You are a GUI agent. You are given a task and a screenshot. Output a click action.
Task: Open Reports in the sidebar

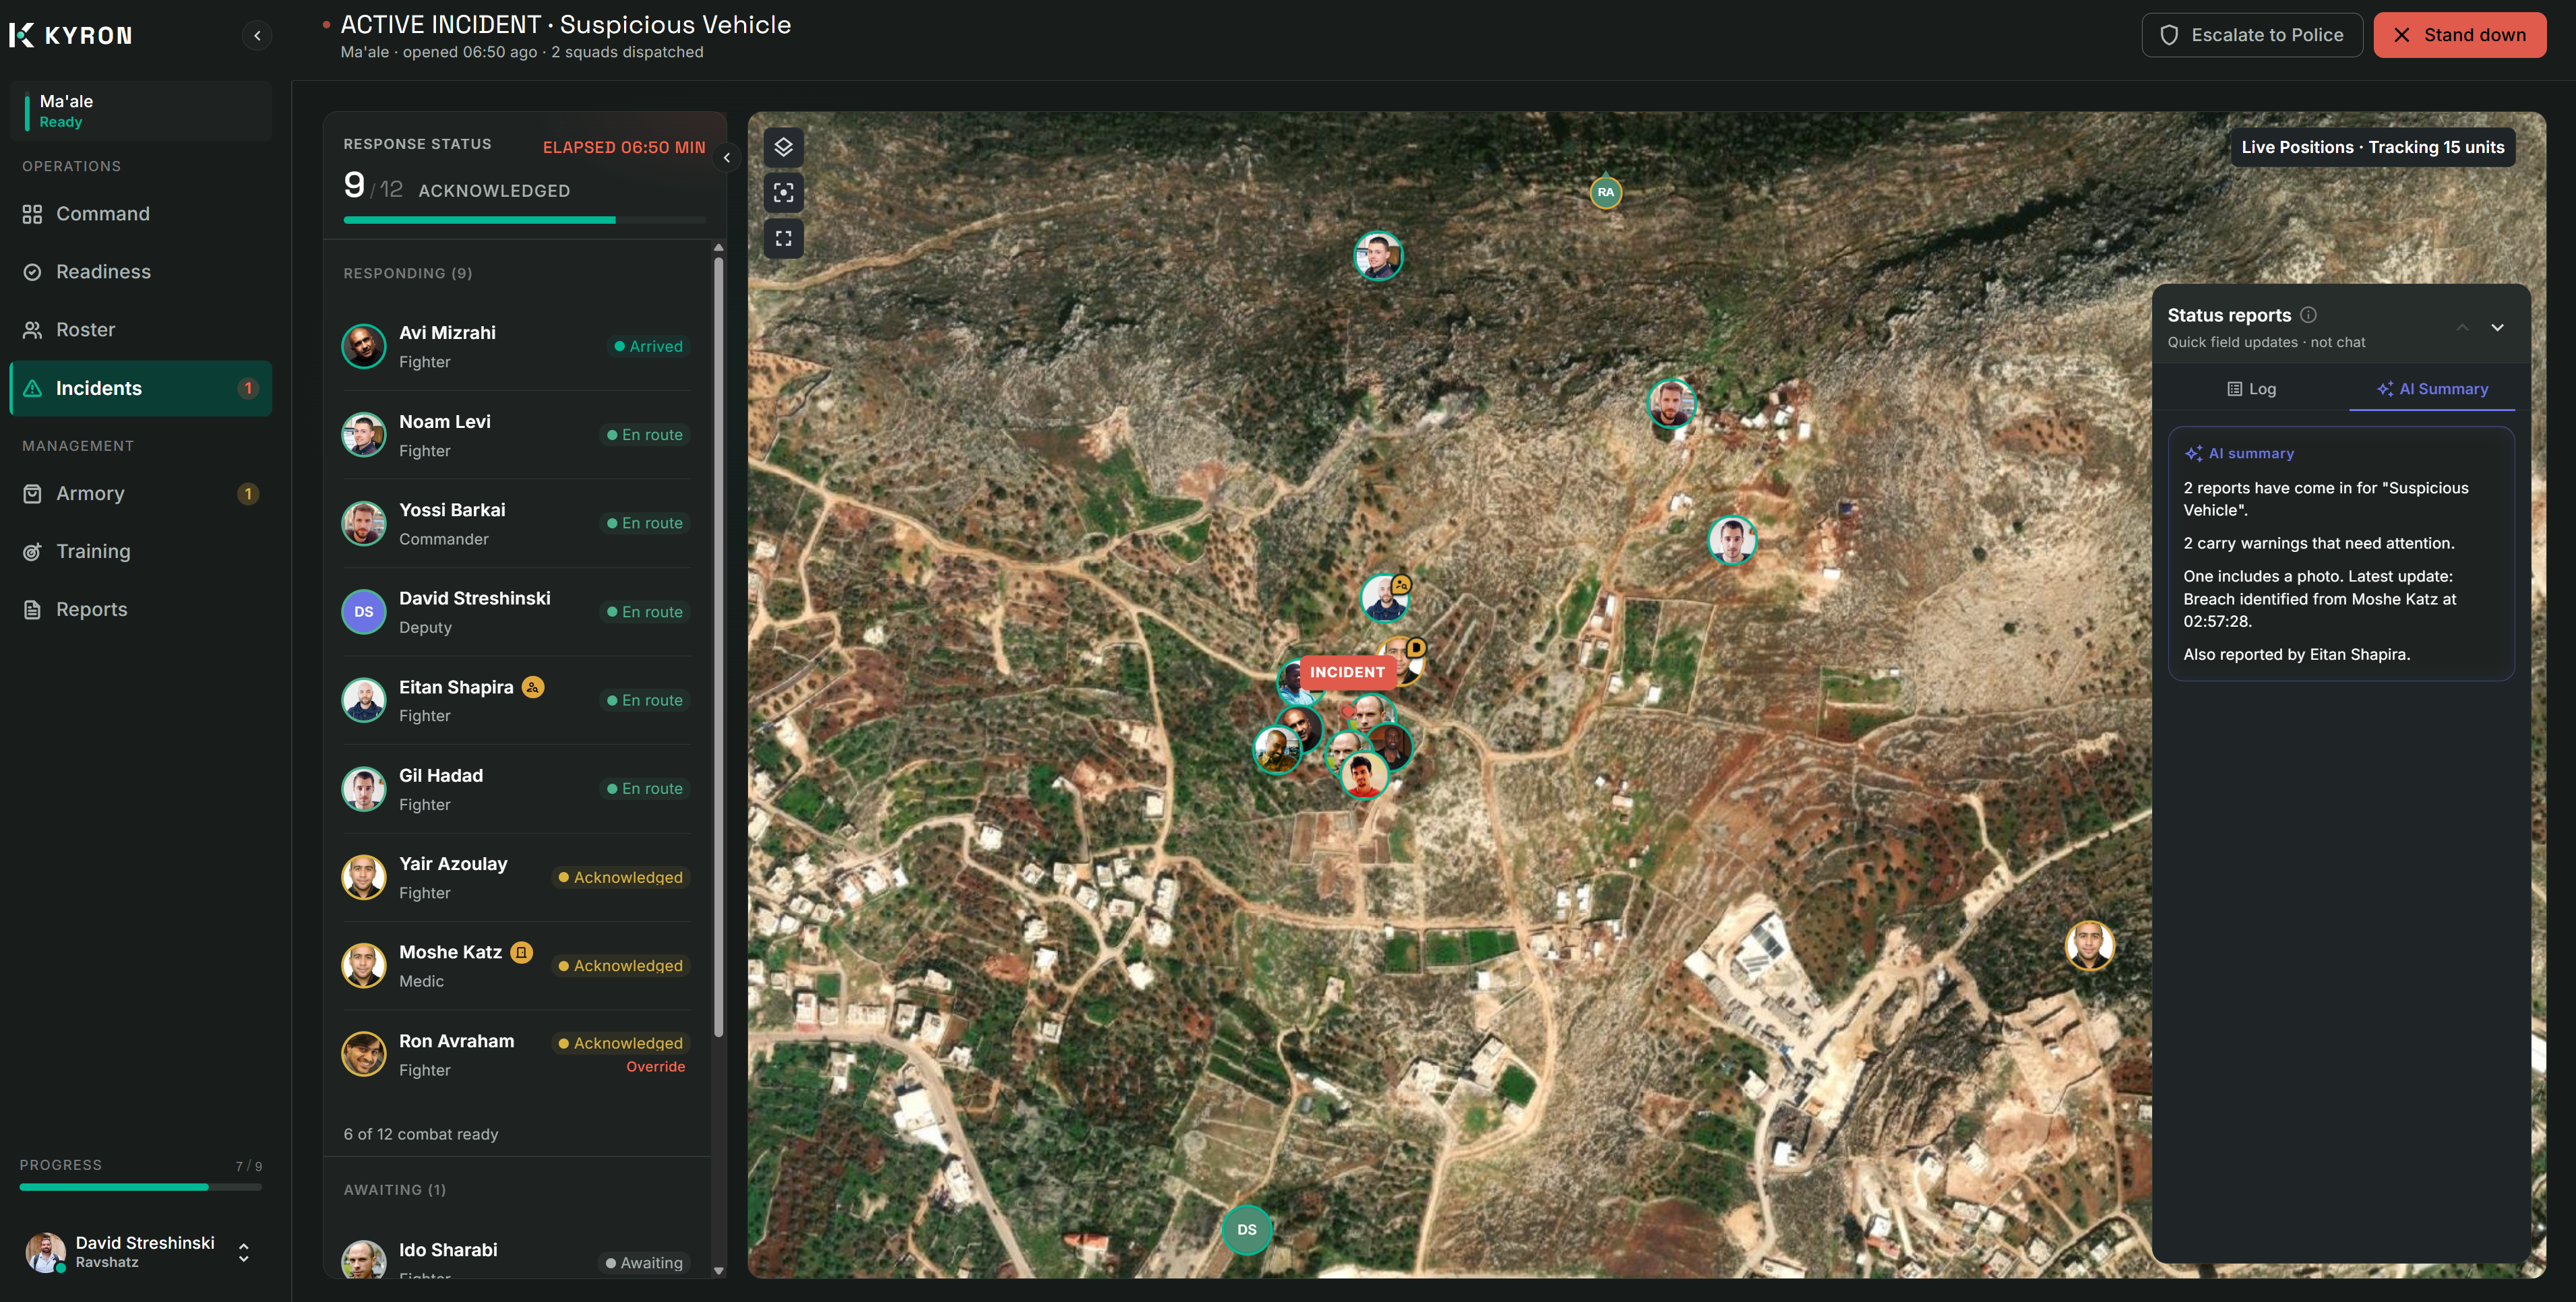(141, 610)
